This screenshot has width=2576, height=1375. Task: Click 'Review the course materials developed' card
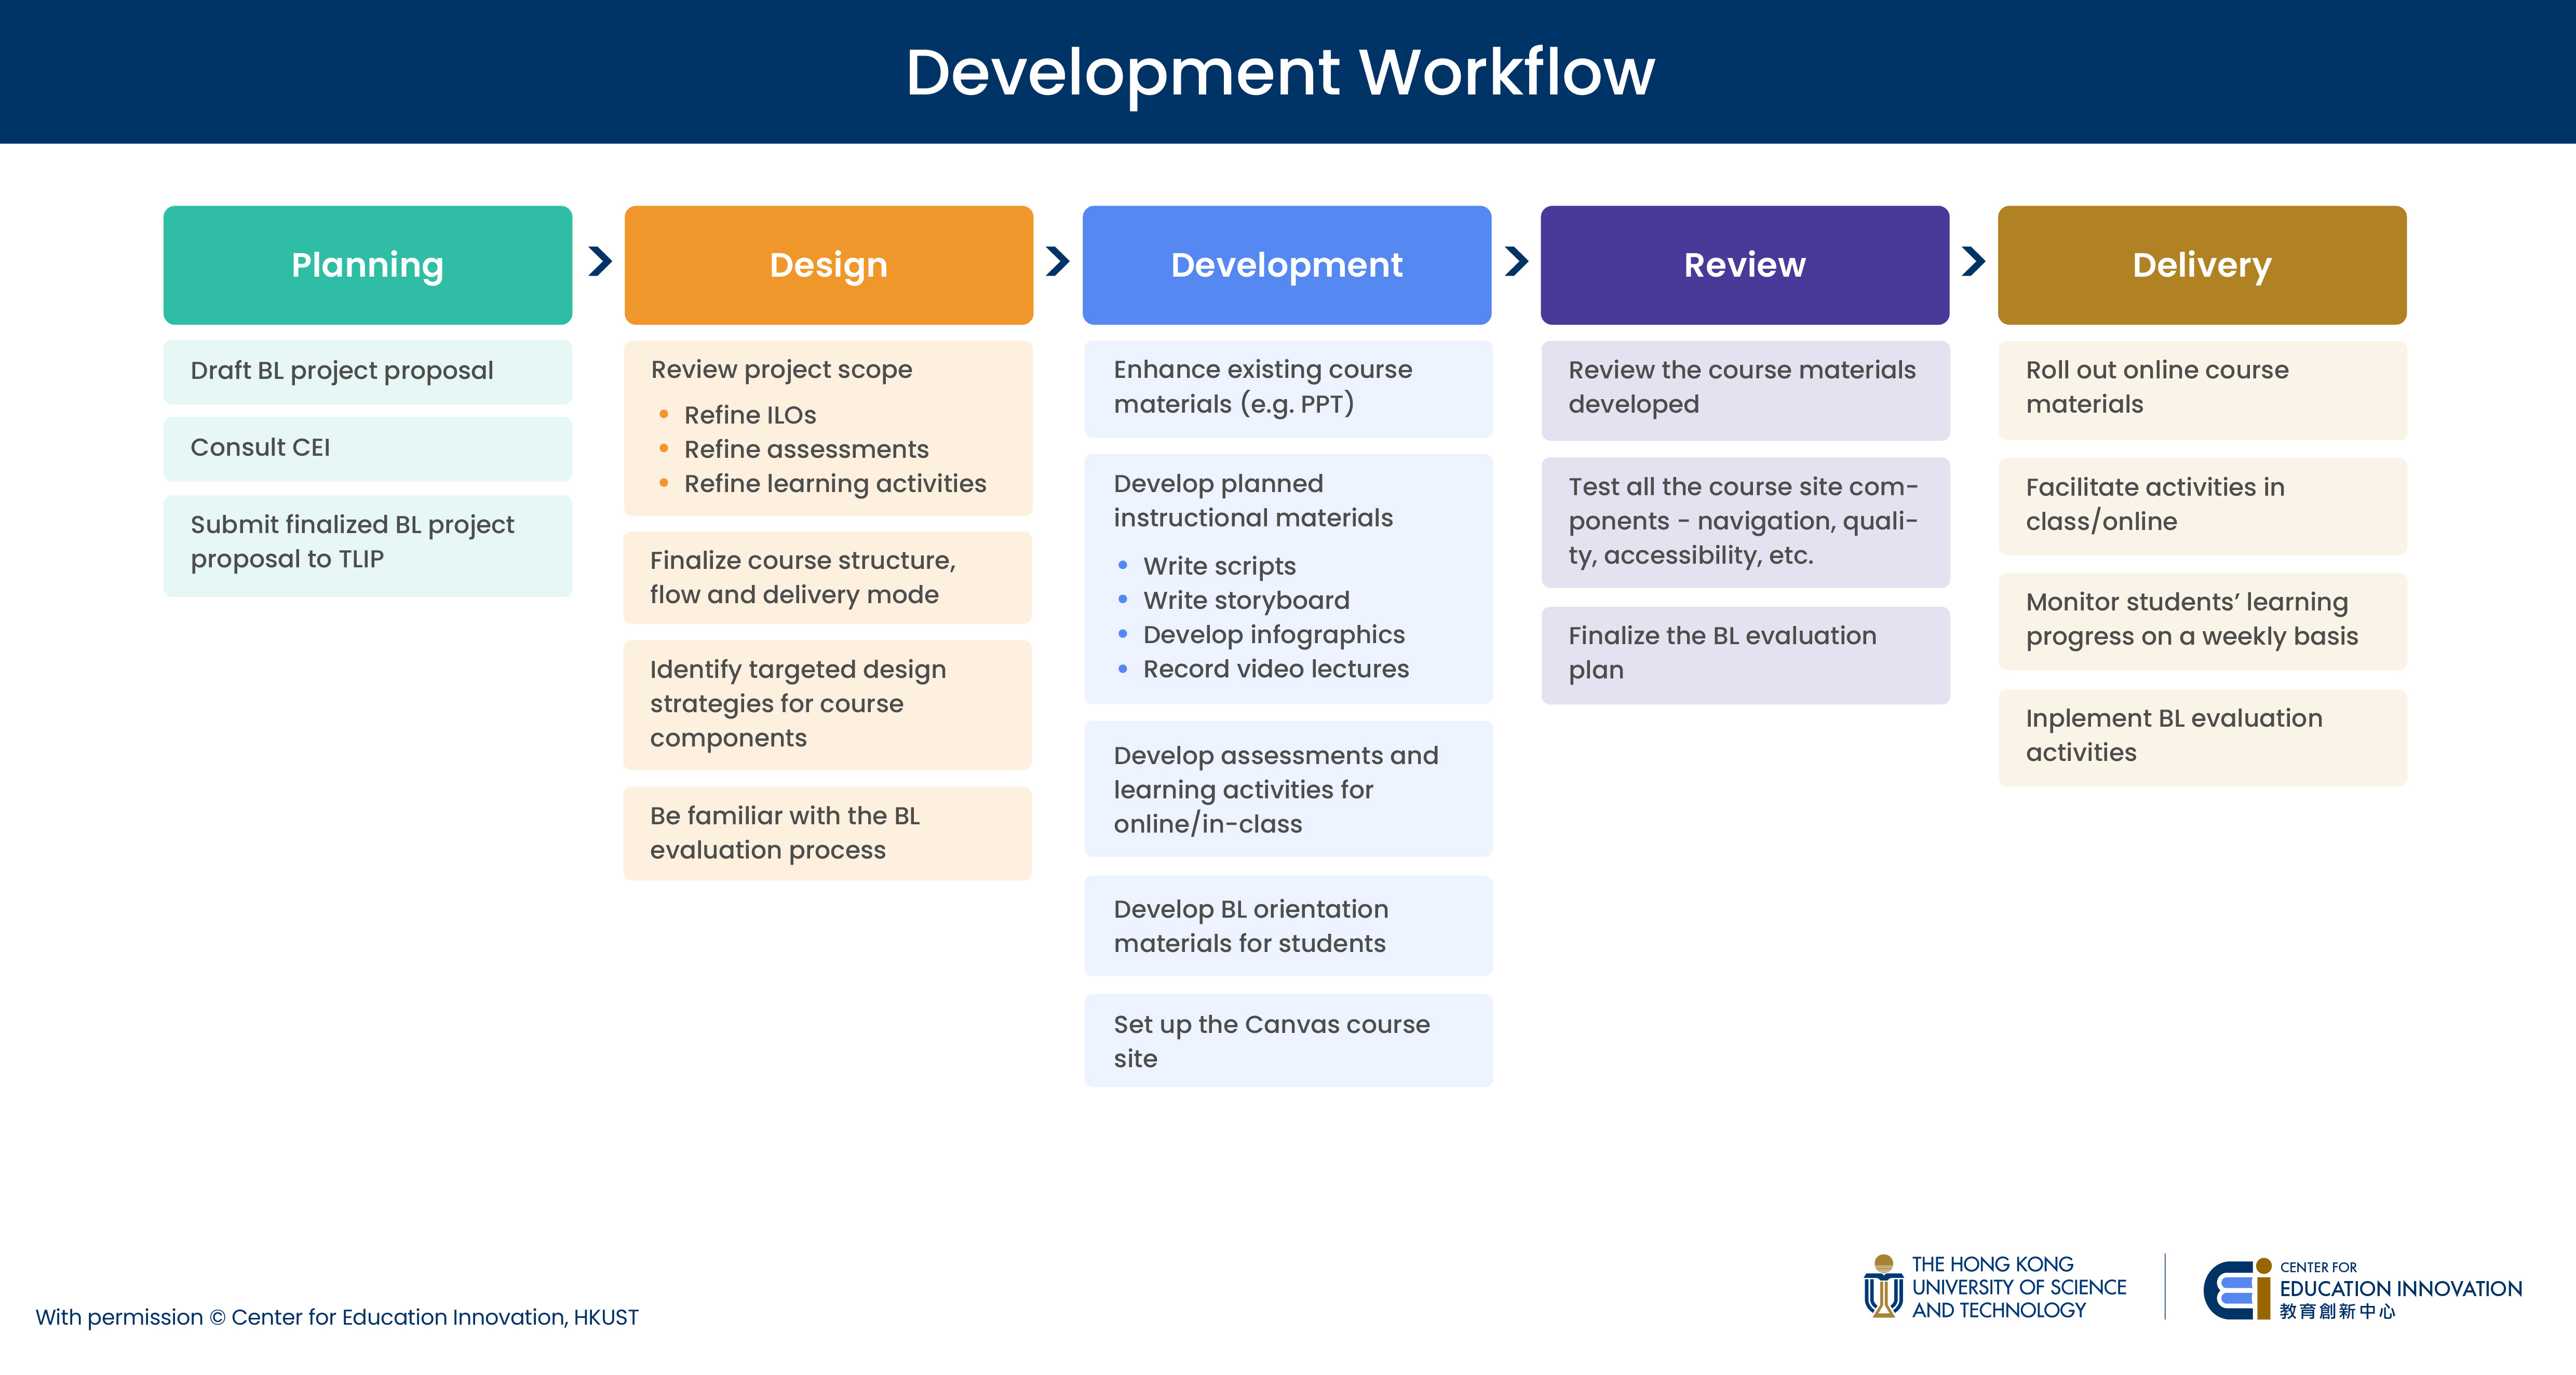[1746, 390]
